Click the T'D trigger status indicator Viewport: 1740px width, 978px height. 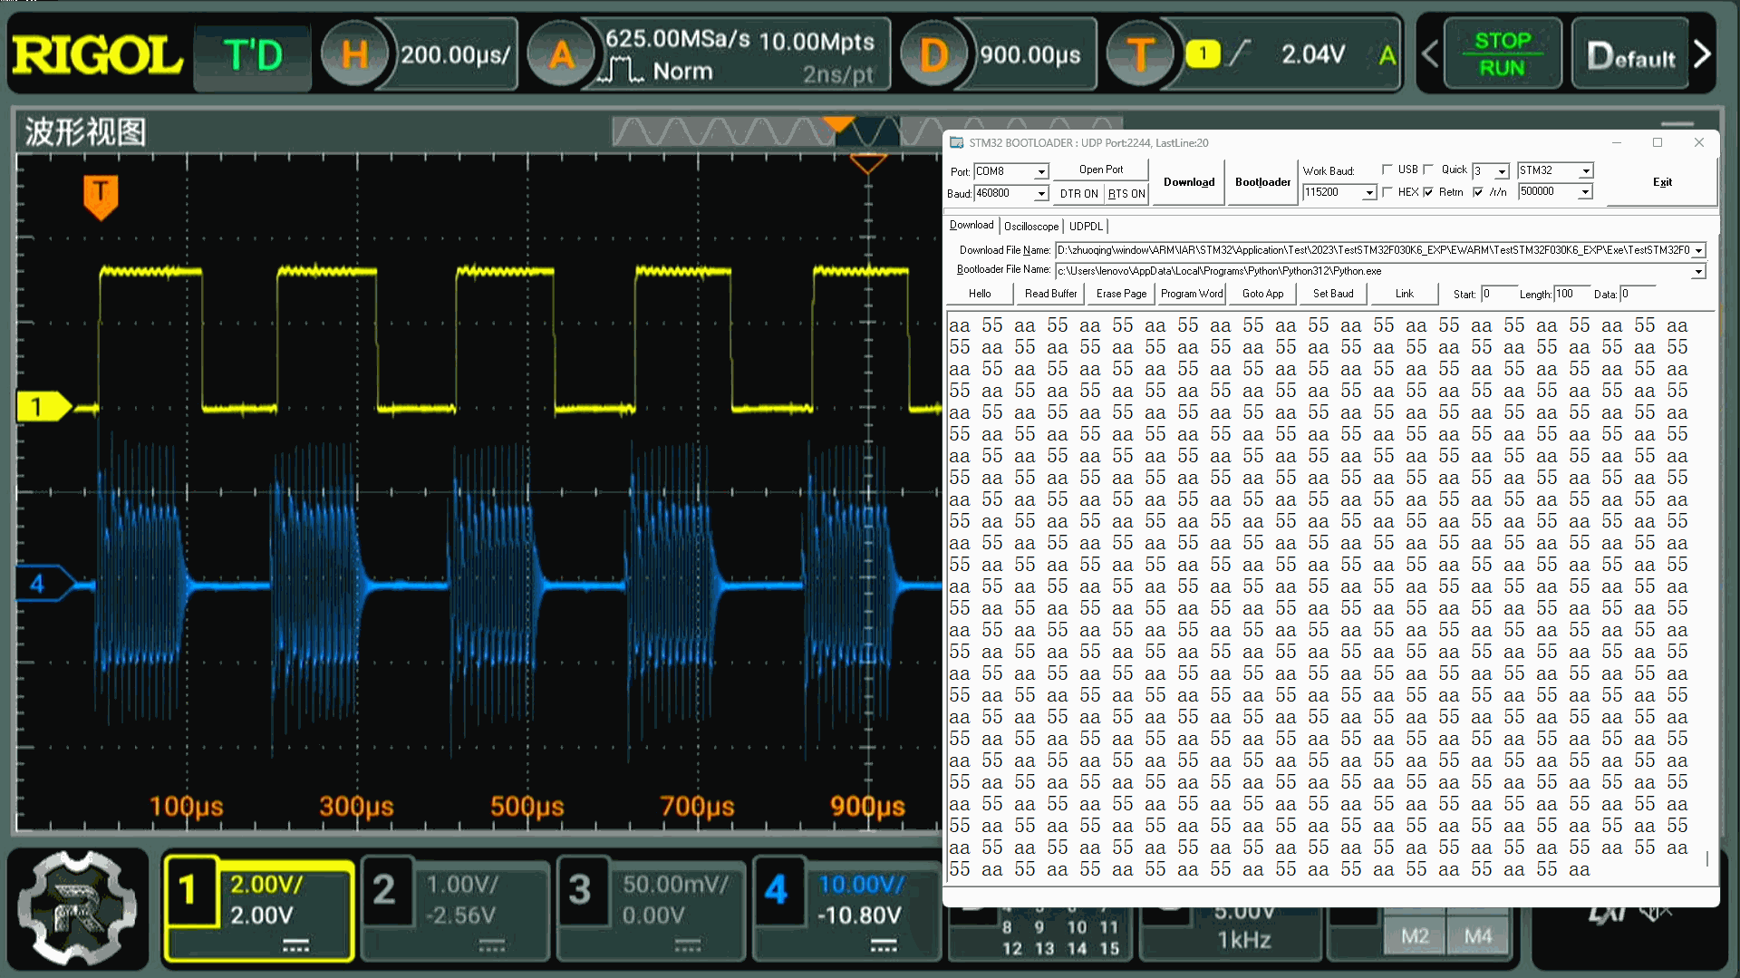[253, 56]
